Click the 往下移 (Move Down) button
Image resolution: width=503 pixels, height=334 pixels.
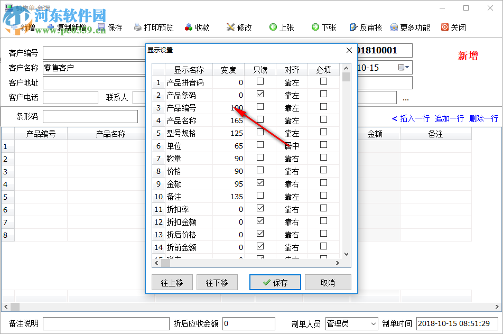coord(217,282)
